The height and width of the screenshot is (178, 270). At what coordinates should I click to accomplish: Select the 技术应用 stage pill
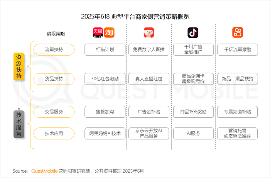54,133
